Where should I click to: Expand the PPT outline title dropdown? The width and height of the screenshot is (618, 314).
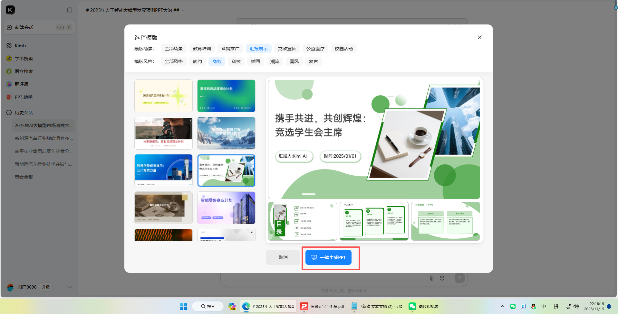point(183,10)
